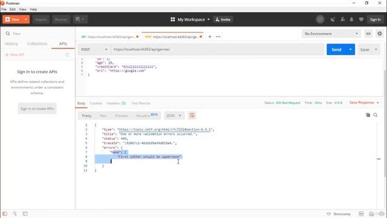The width and height of the screenshot is (387, 218).
Task: Click the blue Send button
Action: 336,50
